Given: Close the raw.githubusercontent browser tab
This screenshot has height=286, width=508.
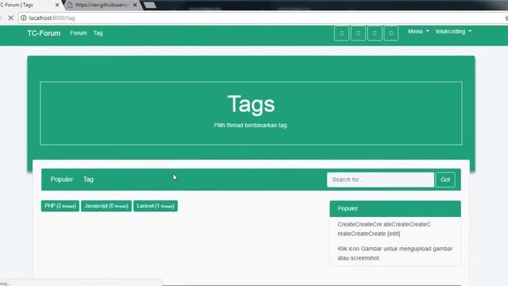Looking at the screenshot, I should (135, 5).
